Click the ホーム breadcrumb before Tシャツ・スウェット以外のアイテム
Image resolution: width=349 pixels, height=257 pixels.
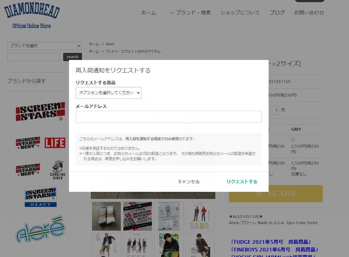(94, 52)
